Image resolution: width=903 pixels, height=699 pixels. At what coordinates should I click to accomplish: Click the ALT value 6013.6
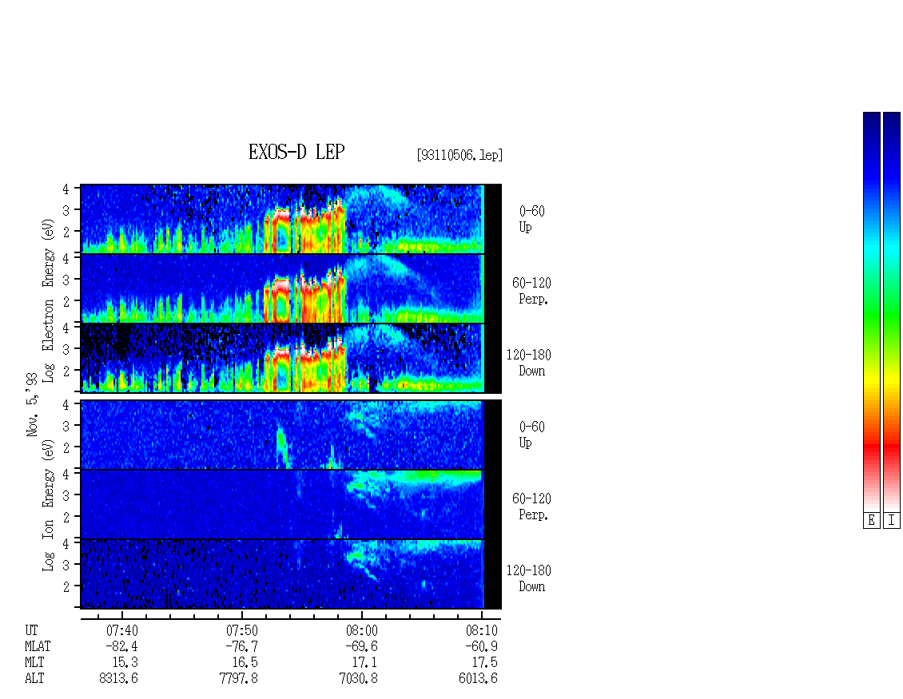[x=478, y=679]
